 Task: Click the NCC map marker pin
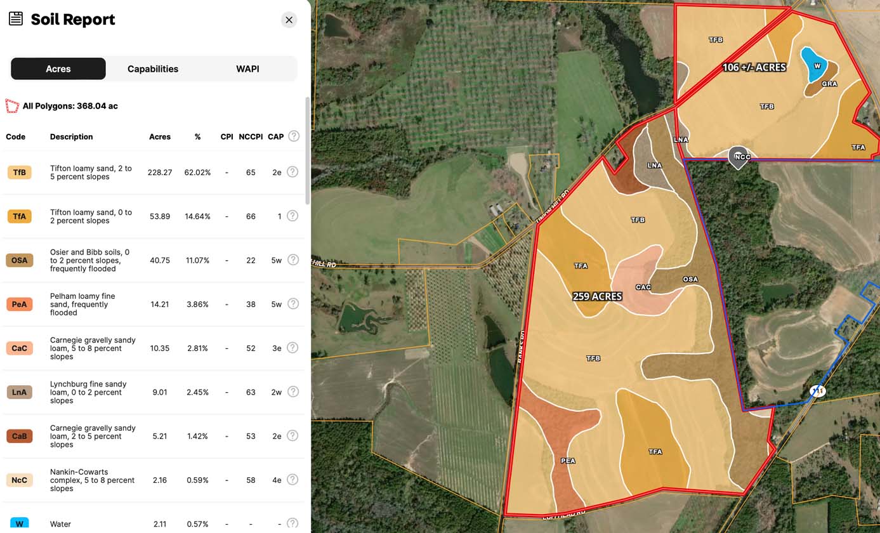pos(739,157)
